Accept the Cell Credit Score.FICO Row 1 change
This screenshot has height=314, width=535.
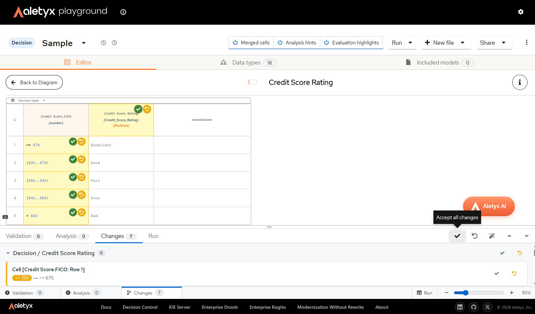coord(497,274)
